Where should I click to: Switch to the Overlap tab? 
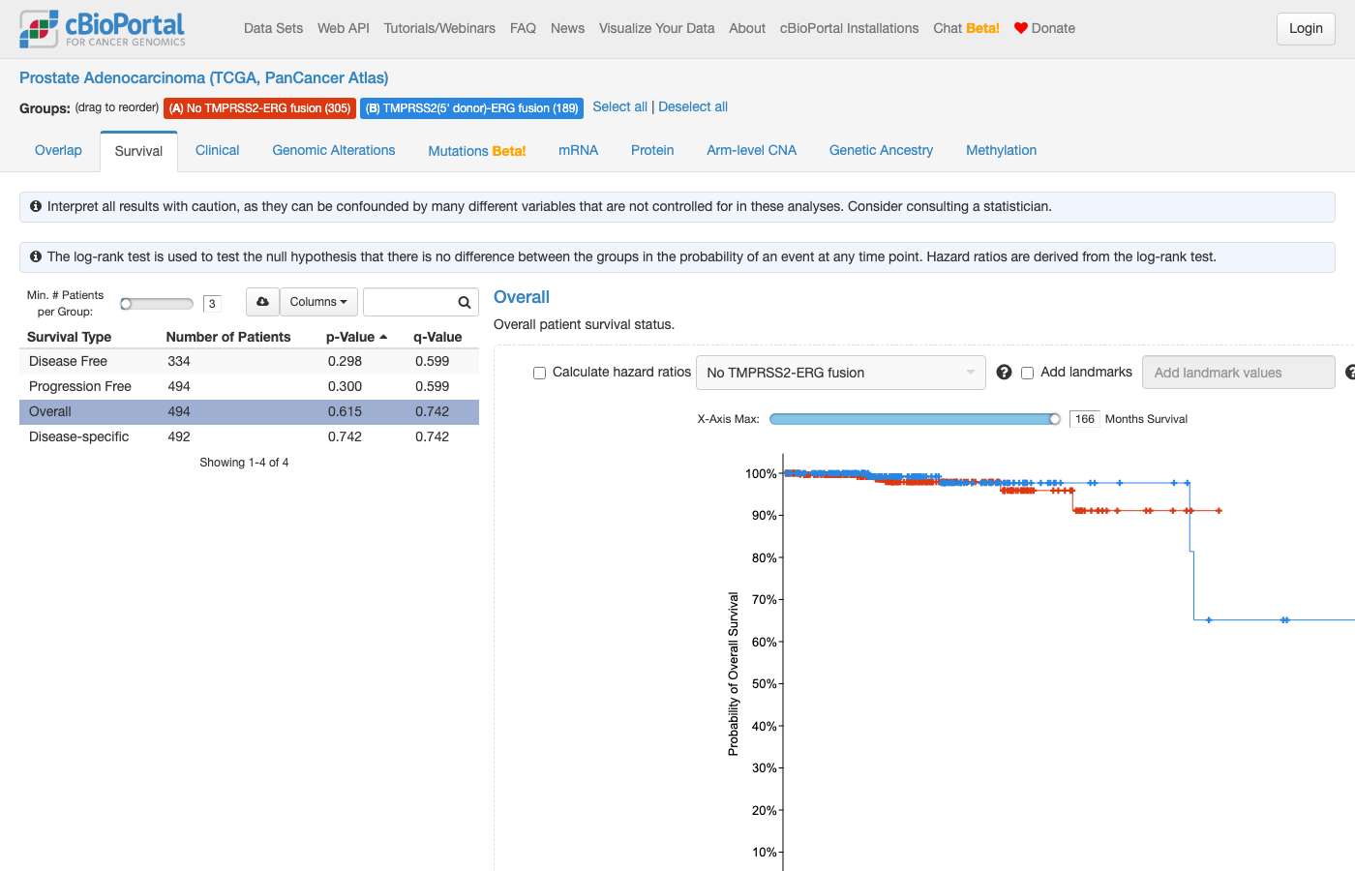click(58, 150)
